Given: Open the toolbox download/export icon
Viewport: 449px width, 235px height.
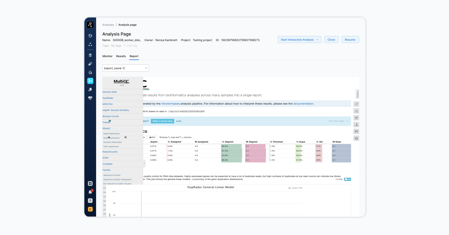Looking at the screenshot, I should pyautogui.click(x=356, y=125).
